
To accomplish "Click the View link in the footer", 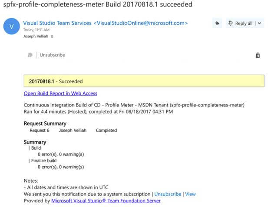I will (x=190, y=194).
